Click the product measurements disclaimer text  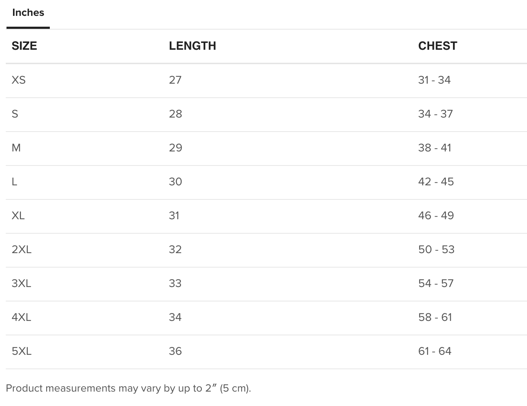pyautogui.click(x=129, y=388)
